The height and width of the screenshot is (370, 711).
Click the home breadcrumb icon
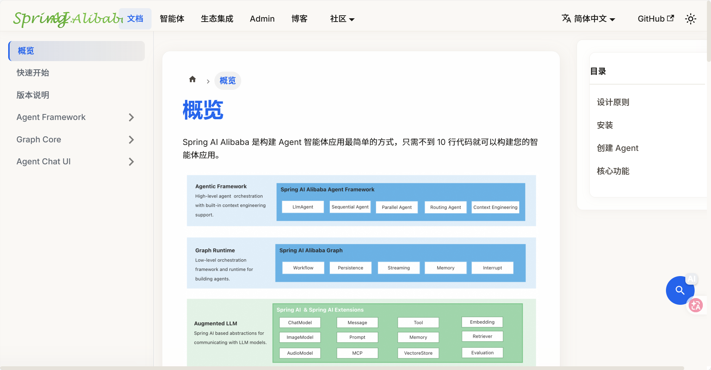192,79
